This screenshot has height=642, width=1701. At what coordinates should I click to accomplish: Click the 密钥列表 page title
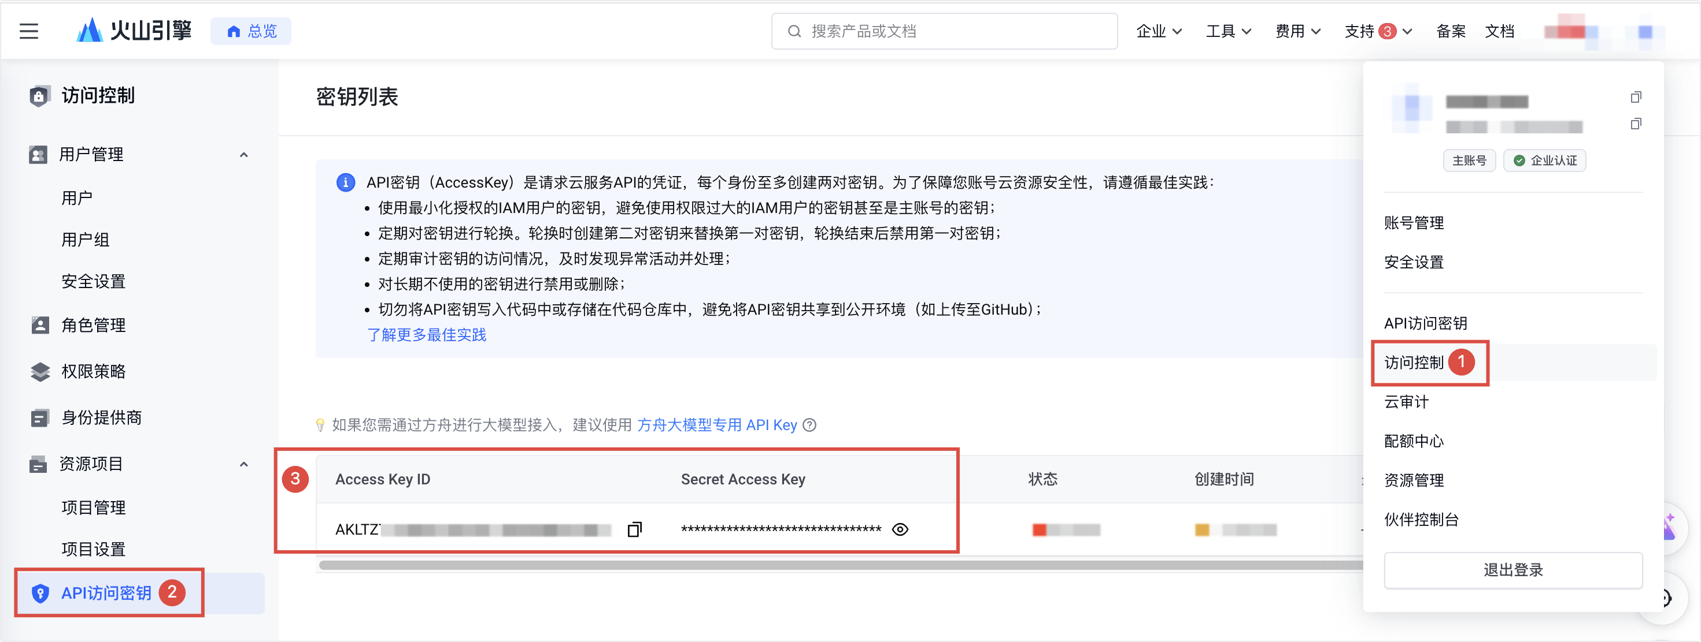[357, 97]
